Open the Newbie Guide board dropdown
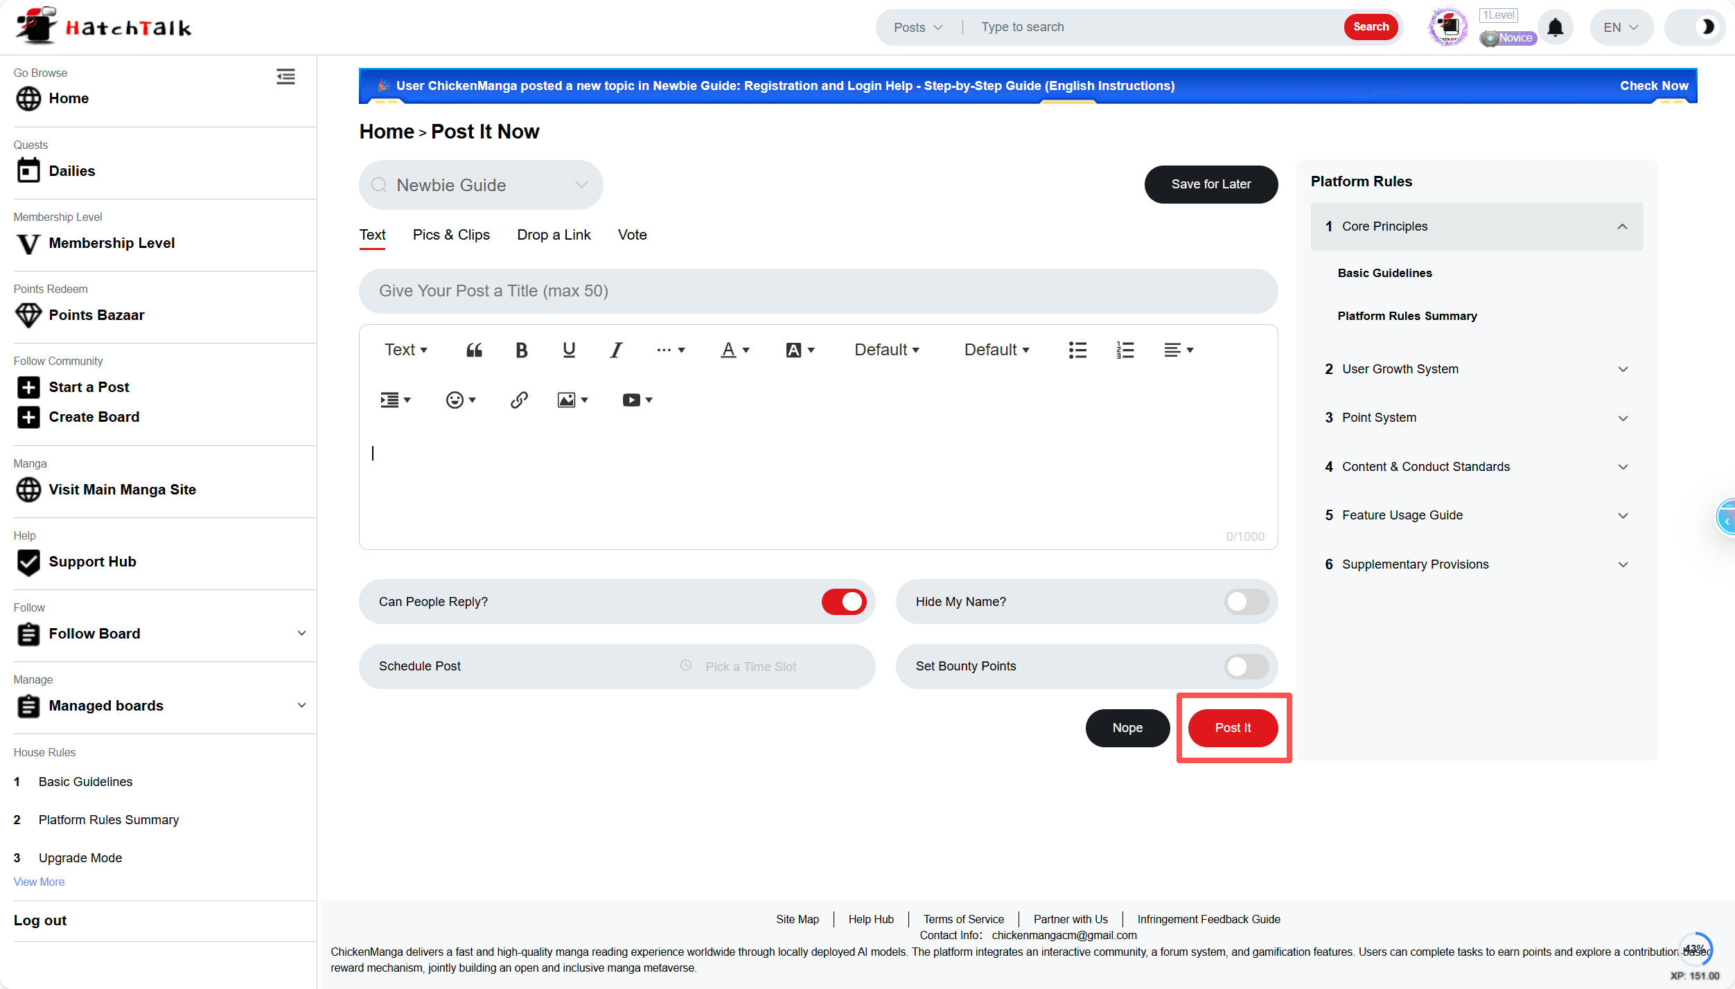Viewport: 1735px width, 989px height. (481, 185)
